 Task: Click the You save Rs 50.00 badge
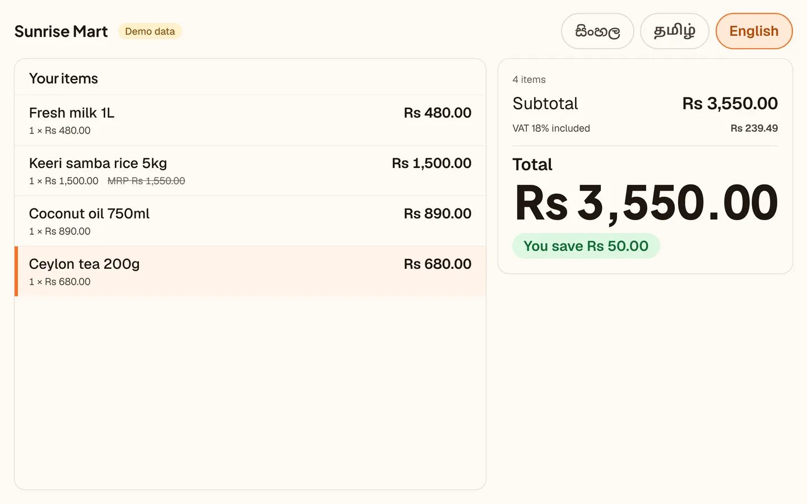[586, 246]
